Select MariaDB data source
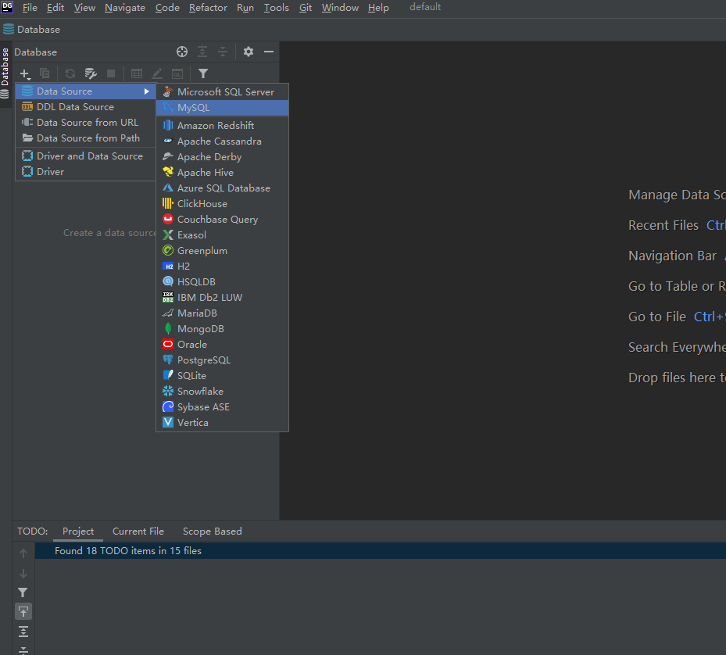Viewport: 726px width, 655px height. (222, 313)
